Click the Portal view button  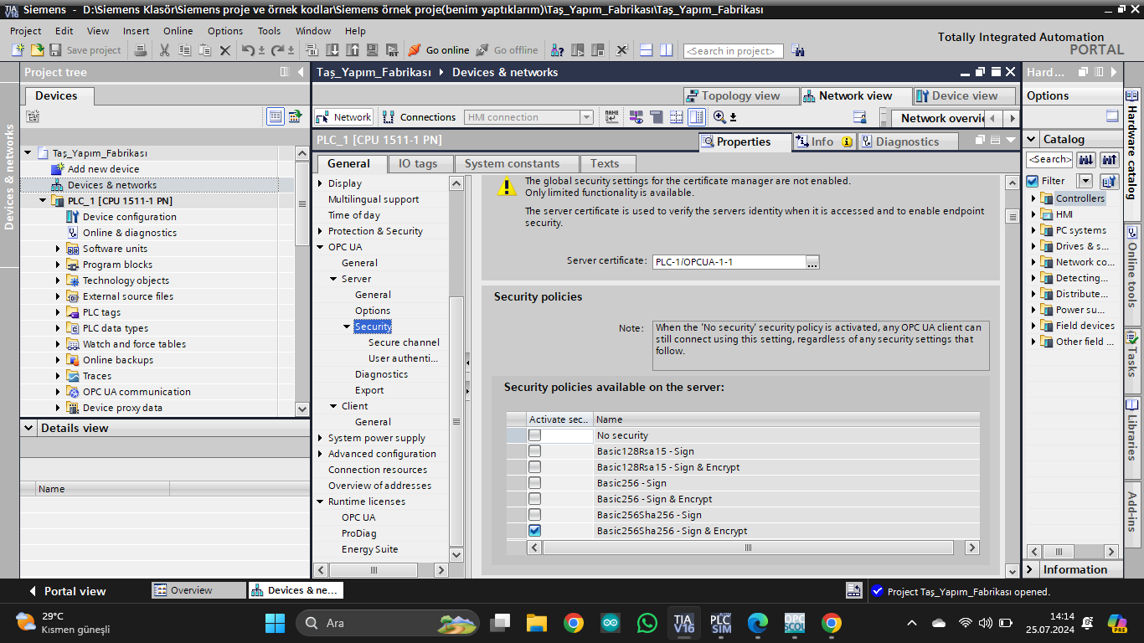pyautogui.click(x=67, y=591)
